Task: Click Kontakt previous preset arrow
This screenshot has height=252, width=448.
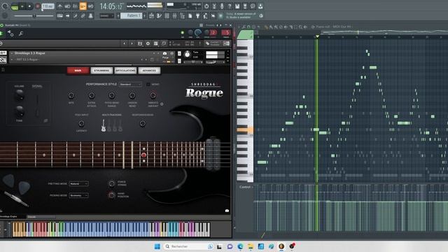Action: pos(125,43)
